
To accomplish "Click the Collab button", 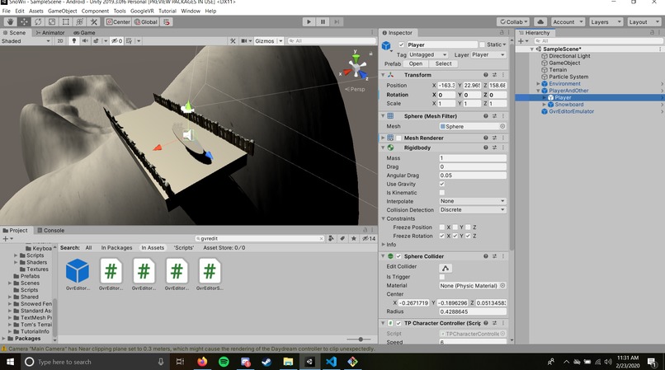I will click(513, 22).
